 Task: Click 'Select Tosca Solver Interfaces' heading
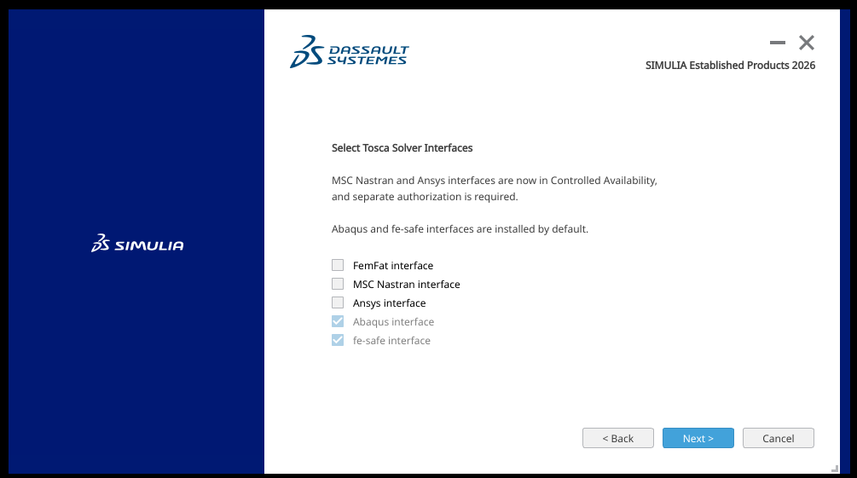point(402,148)
